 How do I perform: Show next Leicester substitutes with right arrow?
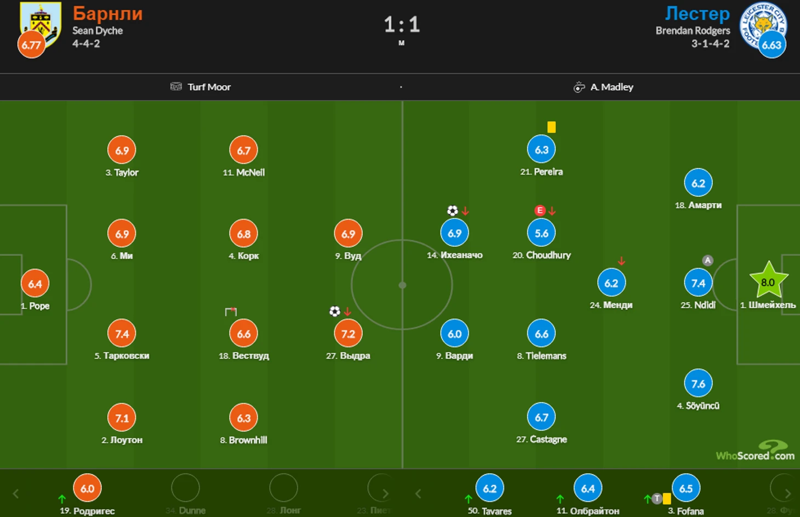(787, 493)
